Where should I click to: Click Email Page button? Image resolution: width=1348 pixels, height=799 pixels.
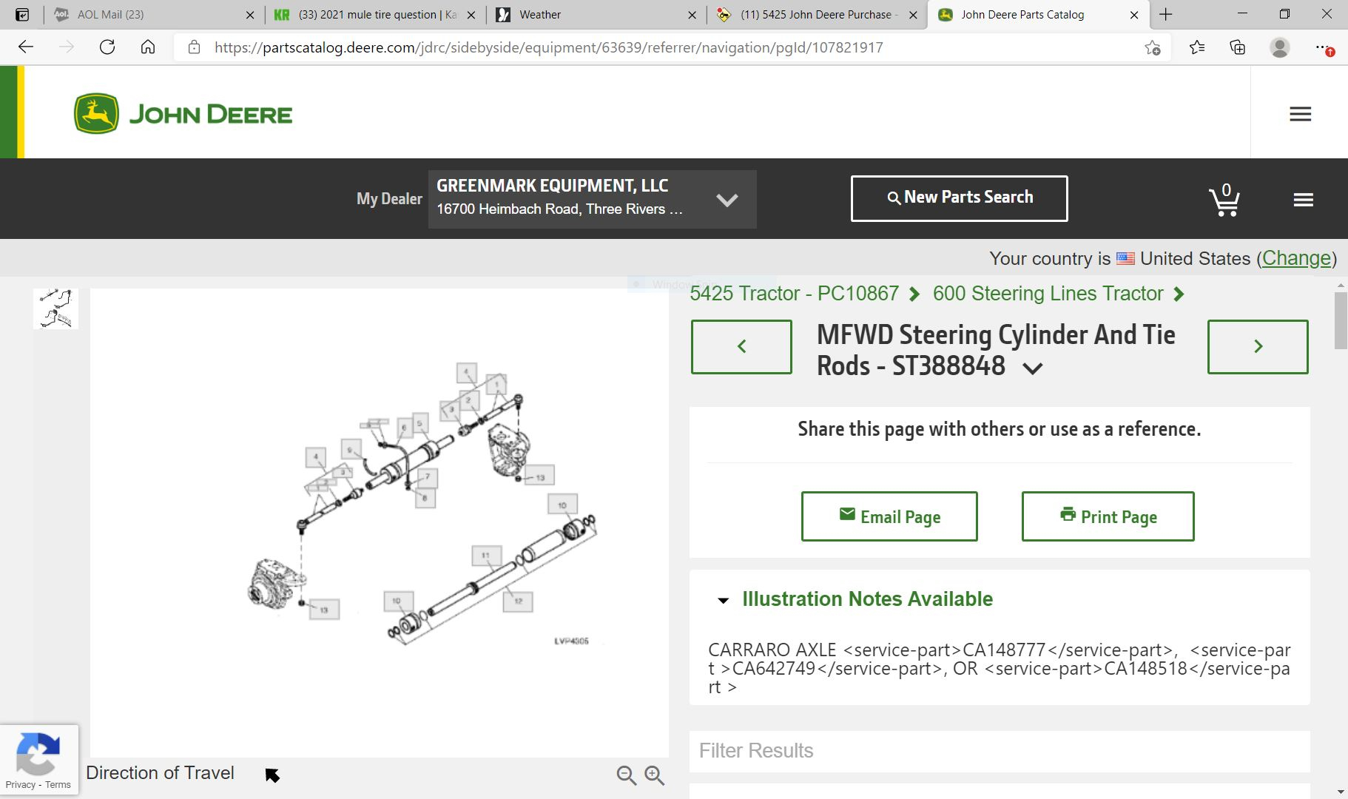pyautogui.click(x=889, y=516)
